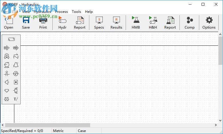223x134 pixels.
Task: Open the Process menu
Action: [61, 12]
